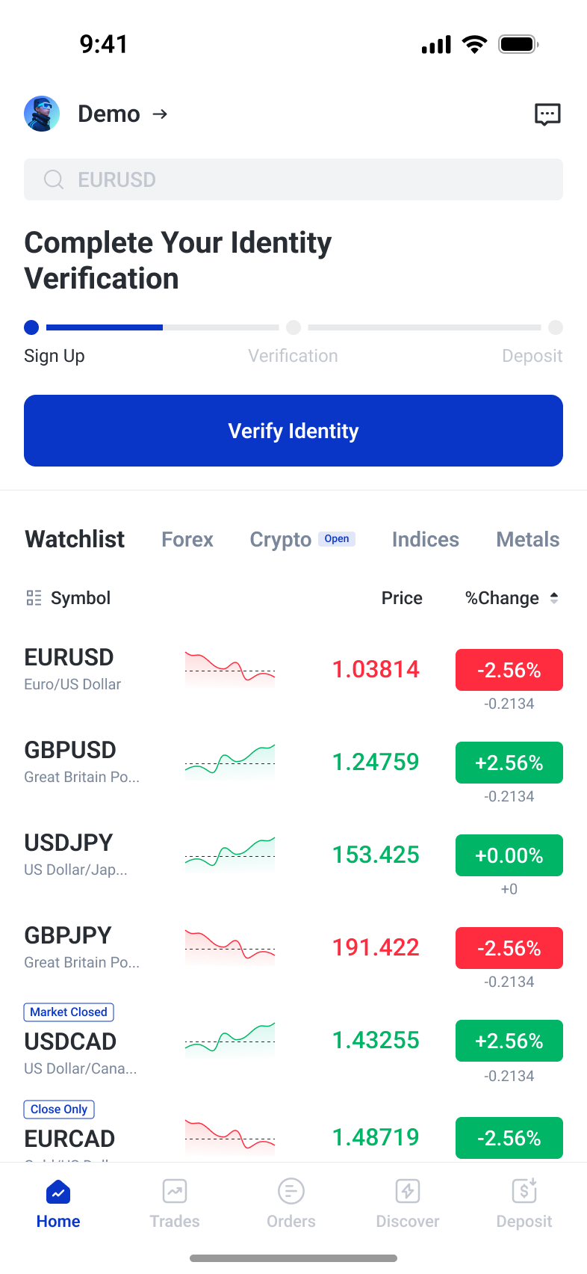Sort by %Change arrows
This screenshot has width=587, height=1274.
point(554,598)
